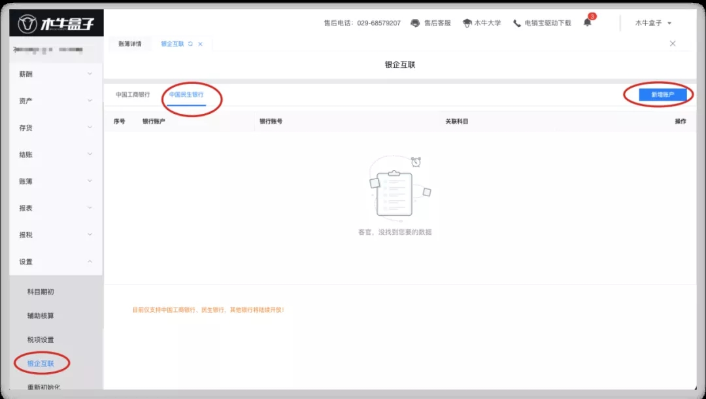Open 科目期初 under settings
Viewport: 706px width, 399px height.
pyautogui.click(x=41, y=292)
